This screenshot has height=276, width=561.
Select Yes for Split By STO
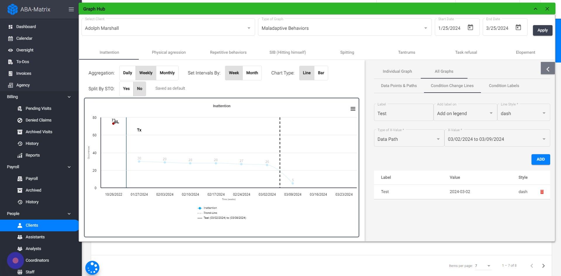126,89
